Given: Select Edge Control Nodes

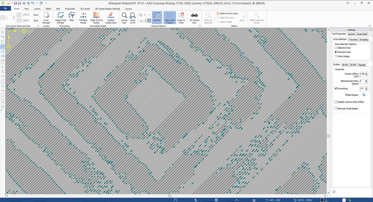Looking at the screenshot, I should [96, 18].
